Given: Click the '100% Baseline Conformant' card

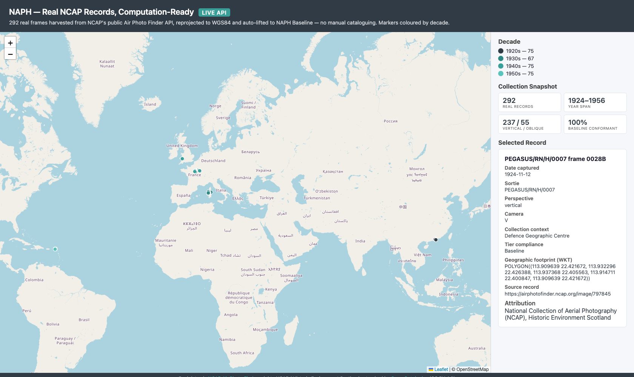Looking at the screenshot, I should [x=595, y=124].
